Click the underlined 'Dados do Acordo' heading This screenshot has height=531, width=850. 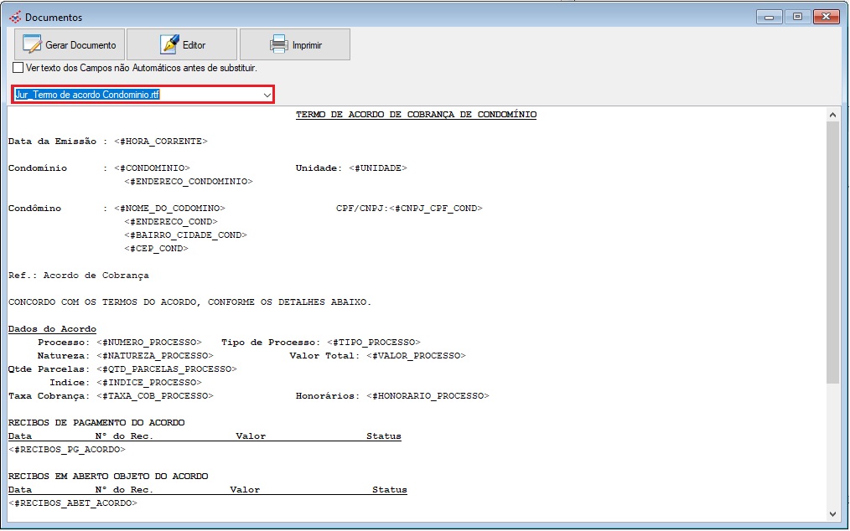tap(52, 329)
